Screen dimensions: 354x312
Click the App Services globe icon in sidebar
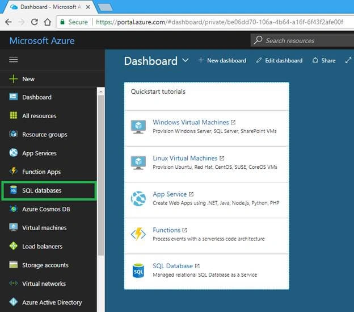point(13,153)
